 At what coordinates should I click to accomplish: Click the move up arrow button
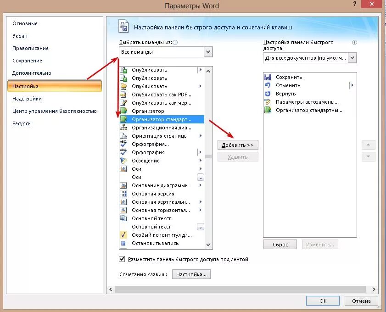[x=368, y=145]
